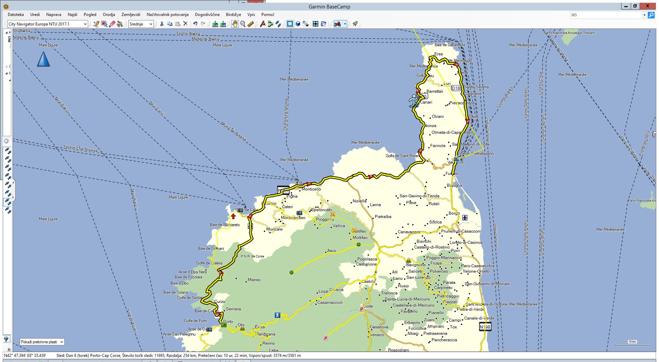Open the Zemljevidi menu

coord(131,15)
